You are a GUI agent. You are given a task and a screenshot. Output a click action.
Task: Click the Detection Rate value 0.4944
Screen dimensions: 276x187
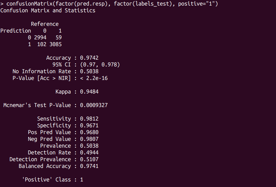click(89, 153)
